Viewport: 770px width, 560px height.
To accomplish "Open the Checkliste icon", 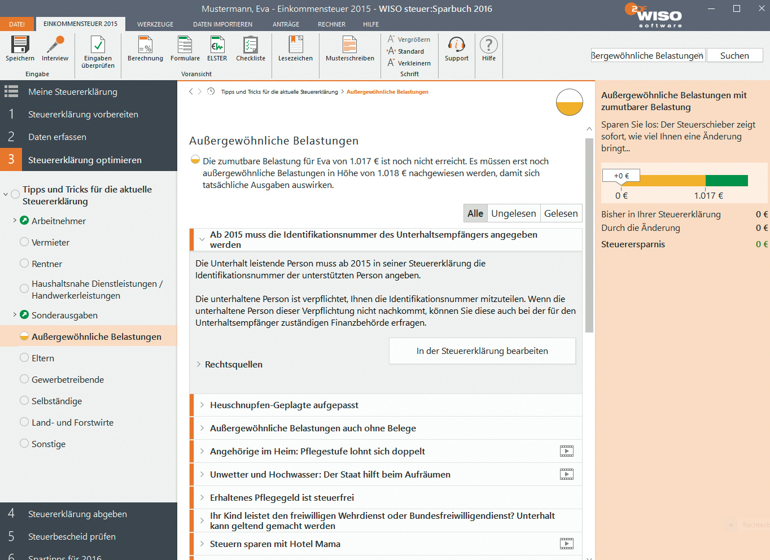I will (x=250, y=45).
